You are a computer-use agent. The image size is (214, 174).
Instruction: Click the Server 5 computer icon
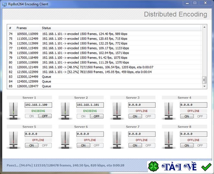[13, 140]
